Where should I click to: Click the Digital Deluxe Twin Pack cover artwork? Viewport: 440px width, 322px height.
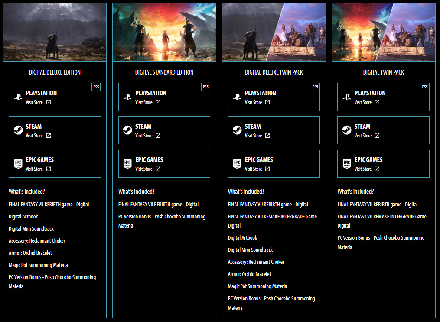[274, 32]
